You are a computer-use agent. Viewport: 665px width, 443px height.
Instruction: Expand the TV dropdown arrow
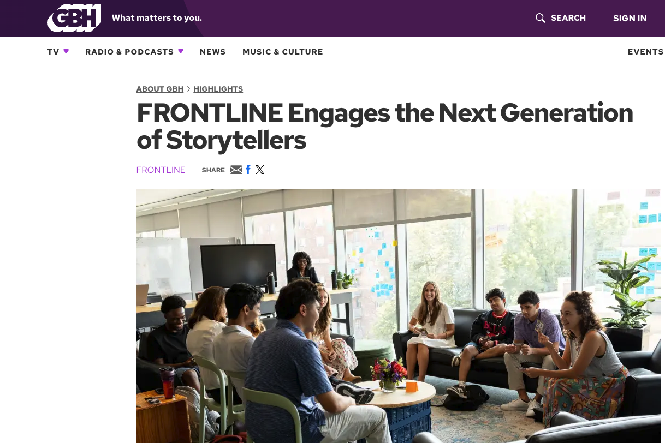[66, 51]
